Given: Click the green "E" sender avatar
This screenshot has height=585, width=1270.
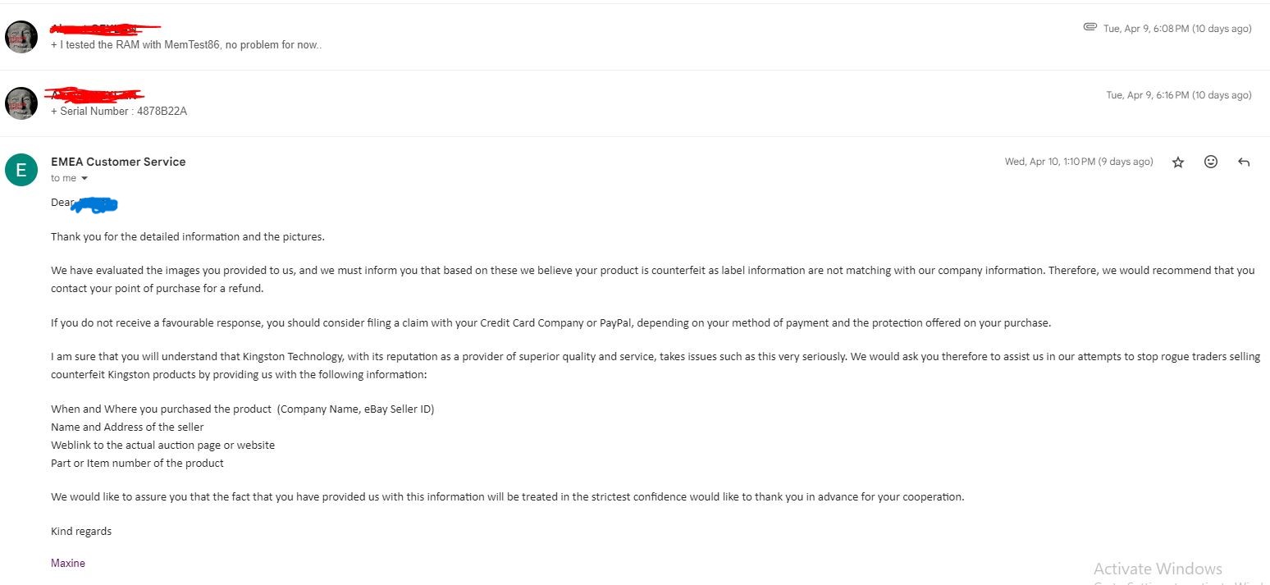Looking at the screenshot, I should click(x=21, y=170).
